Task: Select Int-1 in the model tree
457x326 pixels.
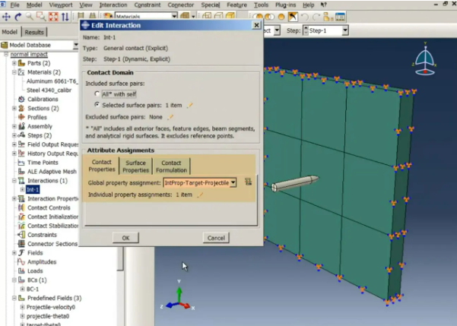Action: (x=33, y=190)
